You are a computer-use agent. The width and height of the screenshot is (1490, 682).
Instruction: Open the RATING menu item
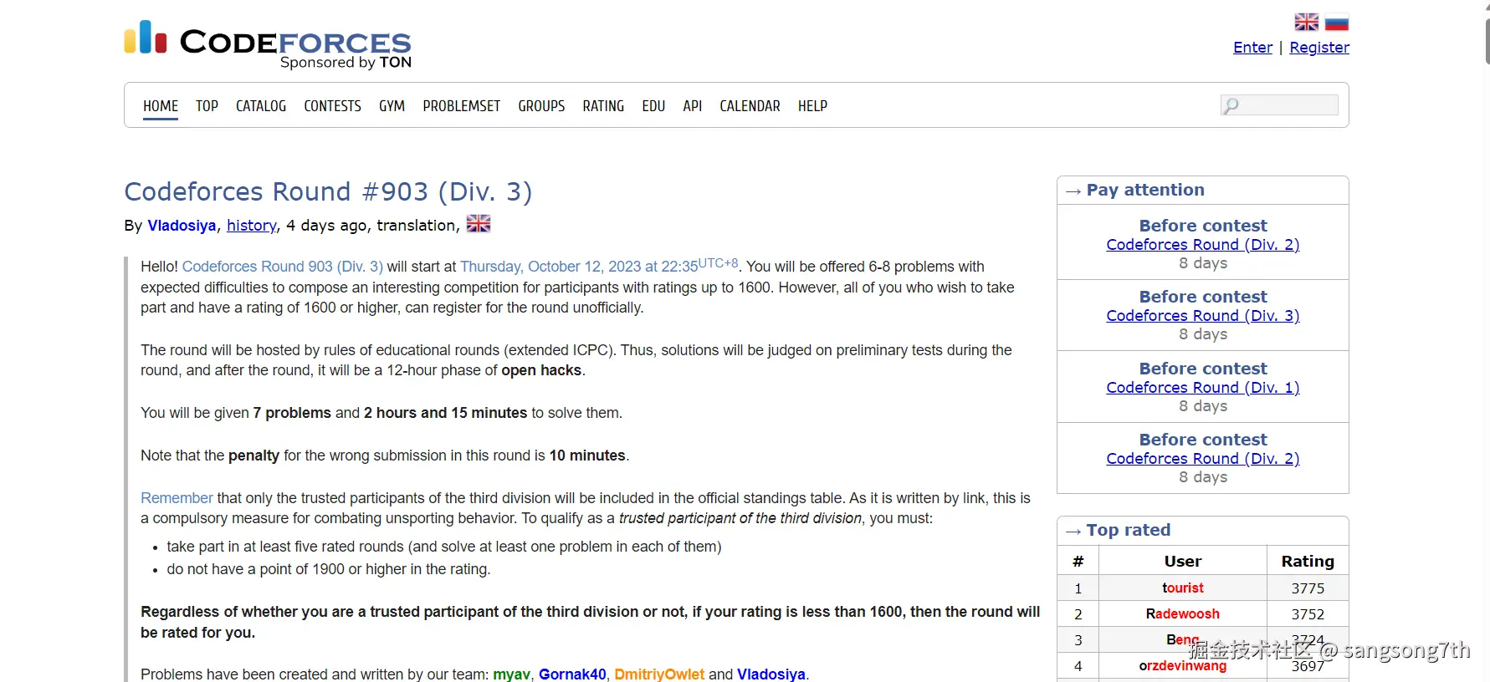603,106
